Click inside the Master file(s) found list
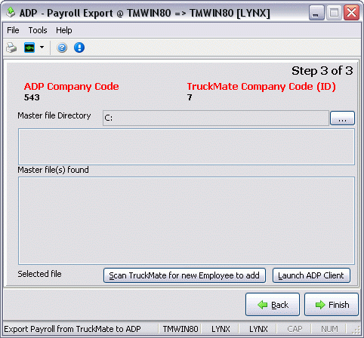Image resolution: width=364 pixels, height=338 pixels. (x=187, y=220)
